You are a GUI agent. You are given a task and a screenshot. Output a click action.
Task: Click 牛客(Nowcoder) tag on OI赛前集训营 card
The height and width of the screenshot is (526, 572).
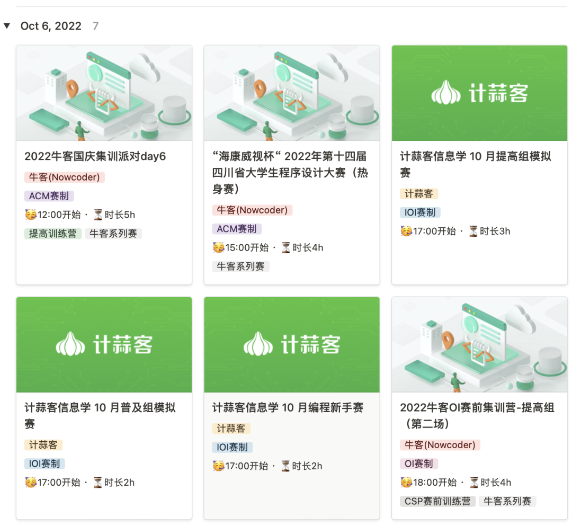440,445
